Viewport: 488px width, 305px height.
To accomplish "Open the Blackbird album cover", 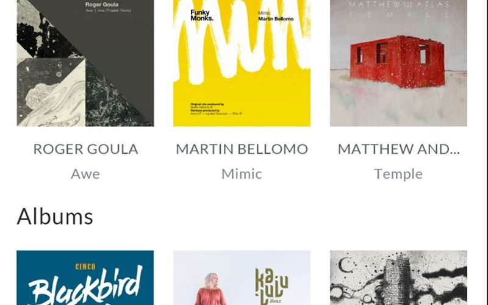I will 85,278.
